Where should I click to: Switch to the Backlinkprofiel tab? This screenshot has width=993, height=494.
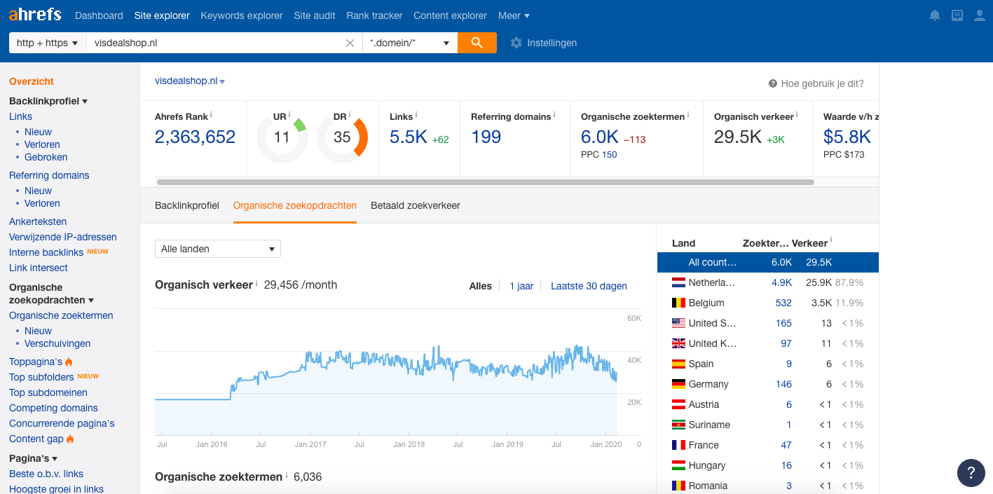pos(187,205)
